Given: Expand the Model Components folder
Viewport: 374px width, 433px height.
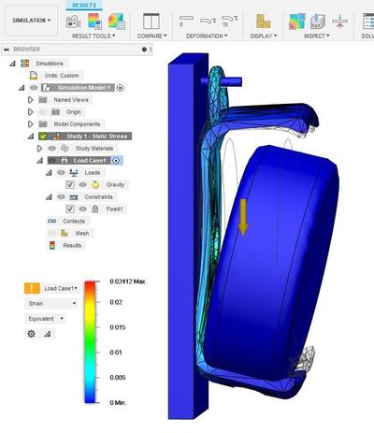Looking at the screenshot, I should coord(30,124).
